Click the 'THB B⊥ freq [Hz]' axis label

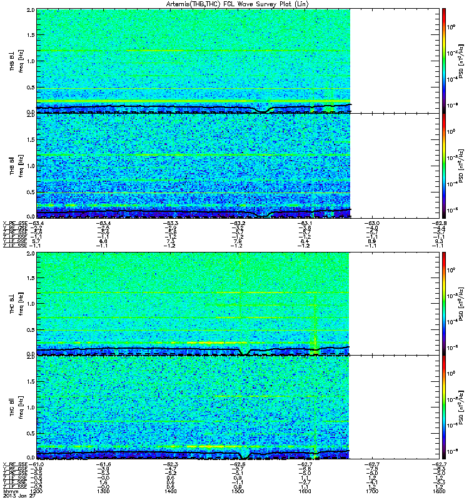point(17,61)
